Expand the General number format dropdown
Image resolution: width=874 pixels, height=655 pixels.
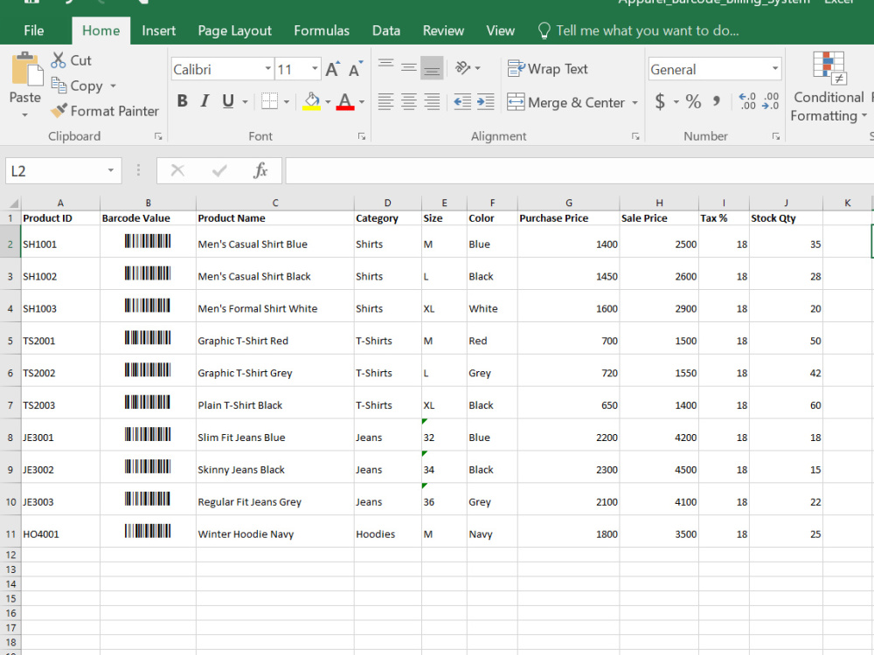(774, 69)
